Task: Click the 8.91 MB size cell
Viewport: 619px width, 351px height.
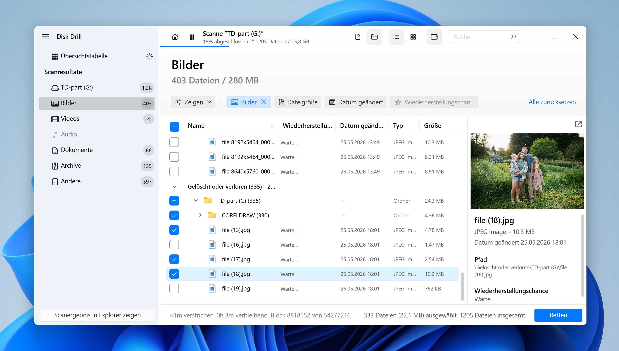Action: pyautogui.click(x=434, y=171)
